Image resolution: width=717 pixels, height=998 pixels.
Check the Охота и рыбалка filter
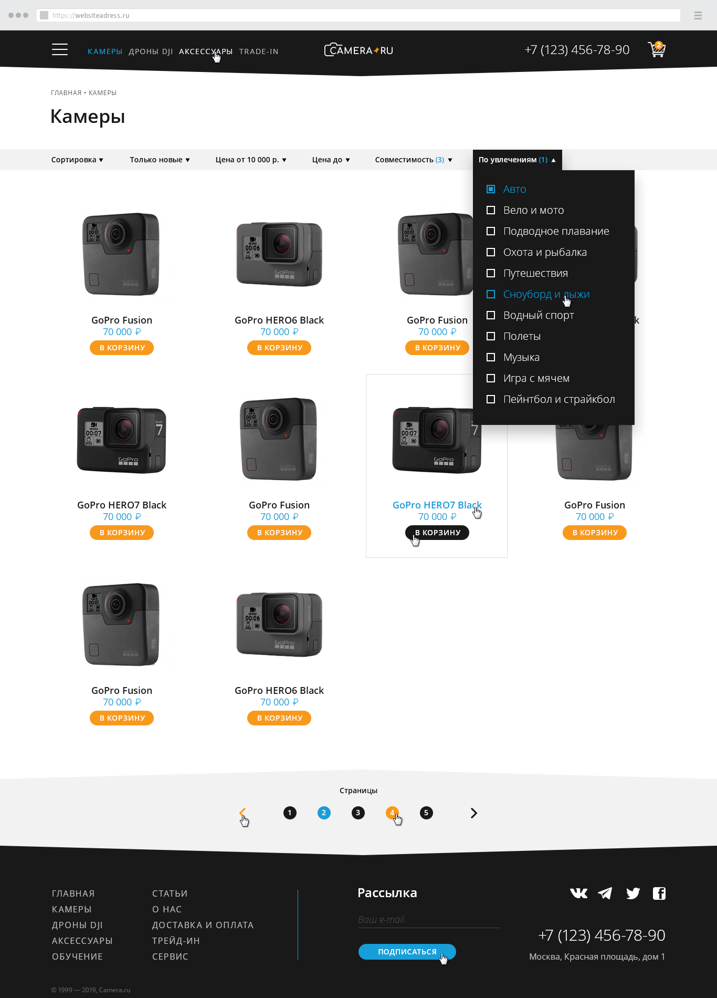point(491,252)
